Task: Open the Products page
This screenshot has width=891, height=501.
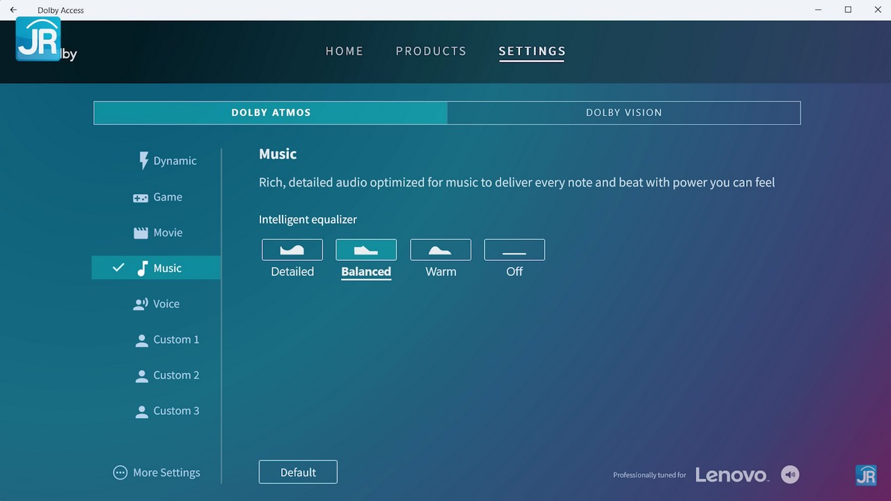Action: click(x=431, y=51)
